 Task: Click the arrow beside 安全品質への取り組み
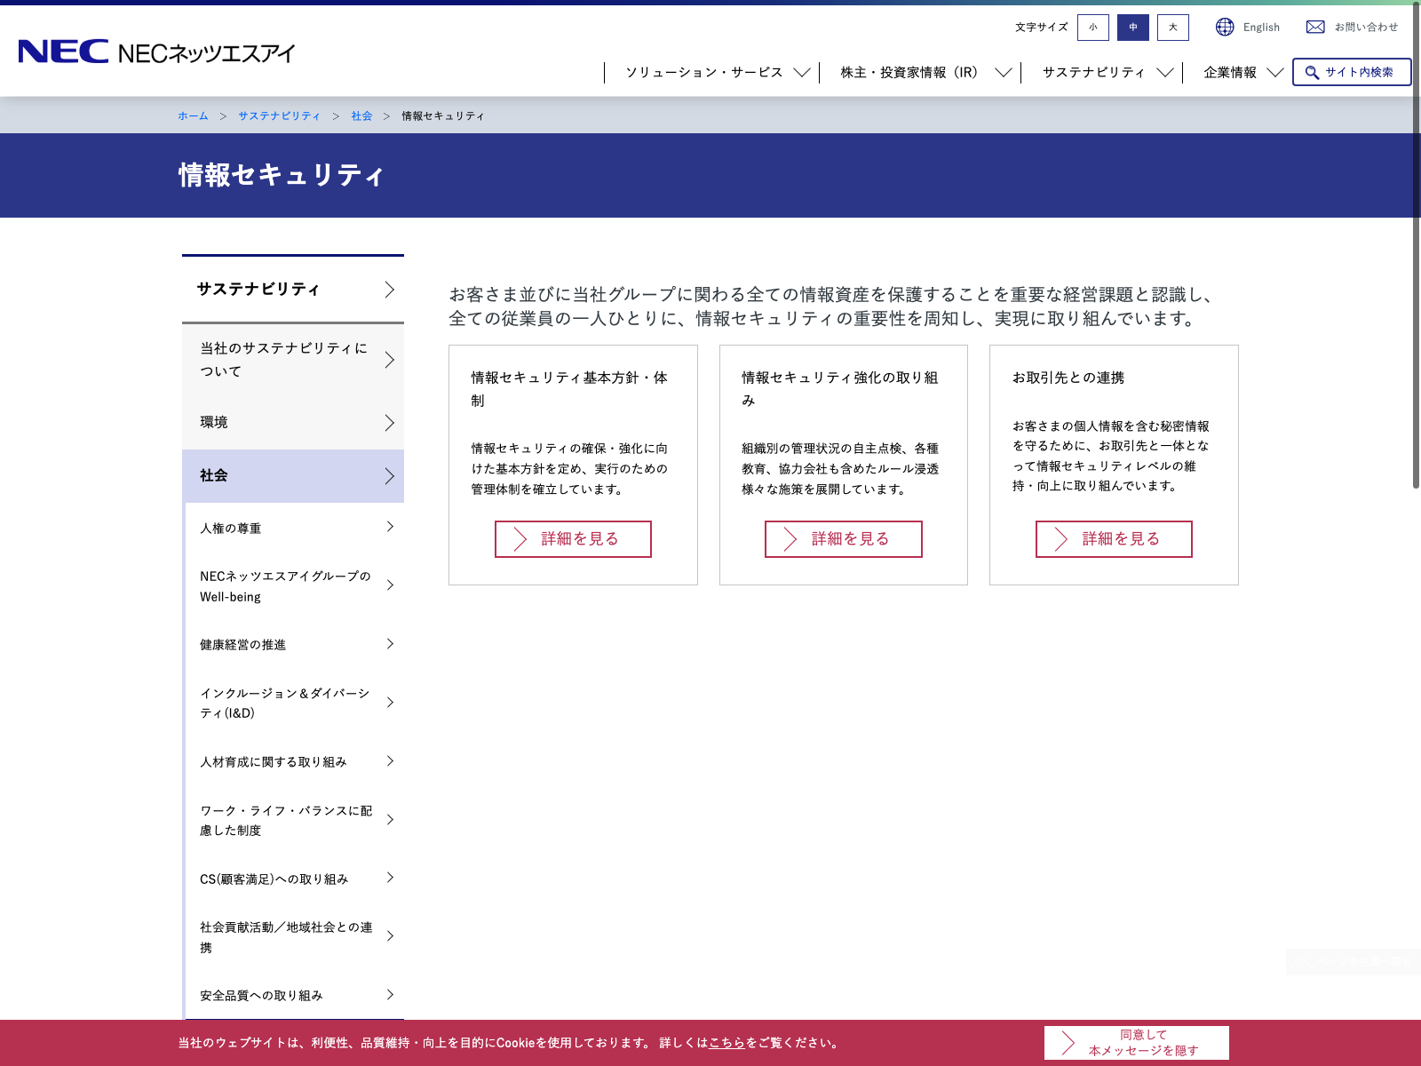(390, 995)
